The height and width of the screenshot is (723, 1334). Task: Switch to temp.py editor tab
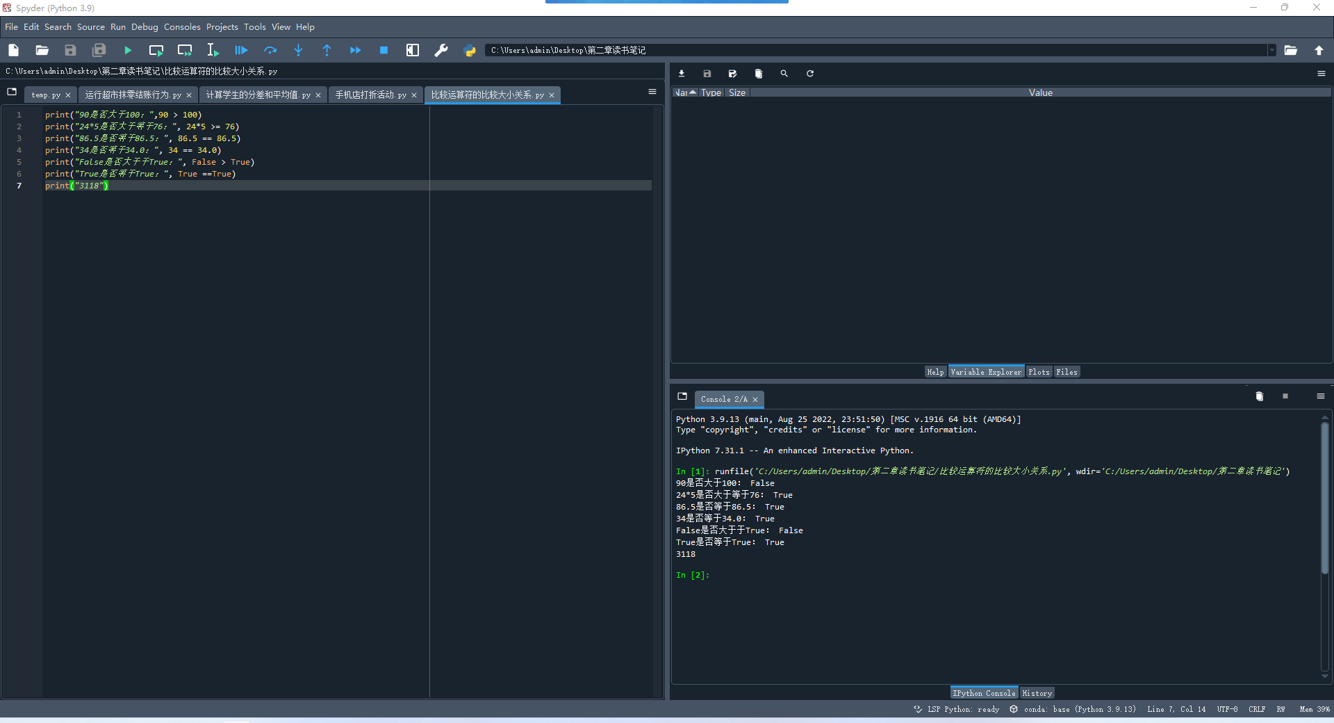click(46, 95)
